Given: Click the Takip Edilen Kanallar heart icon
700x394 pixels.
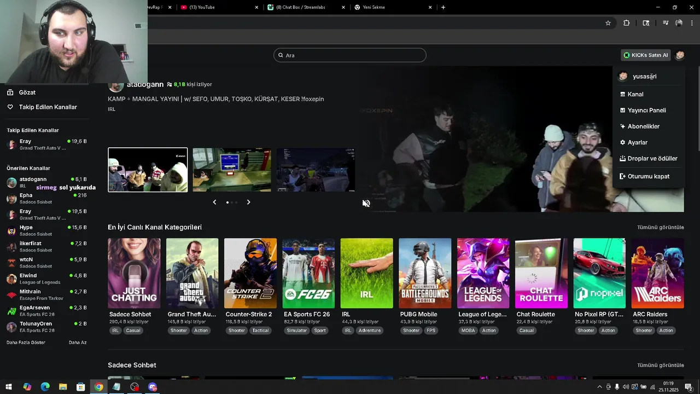Looking at the screenshot, I should [x=10, y=107].
